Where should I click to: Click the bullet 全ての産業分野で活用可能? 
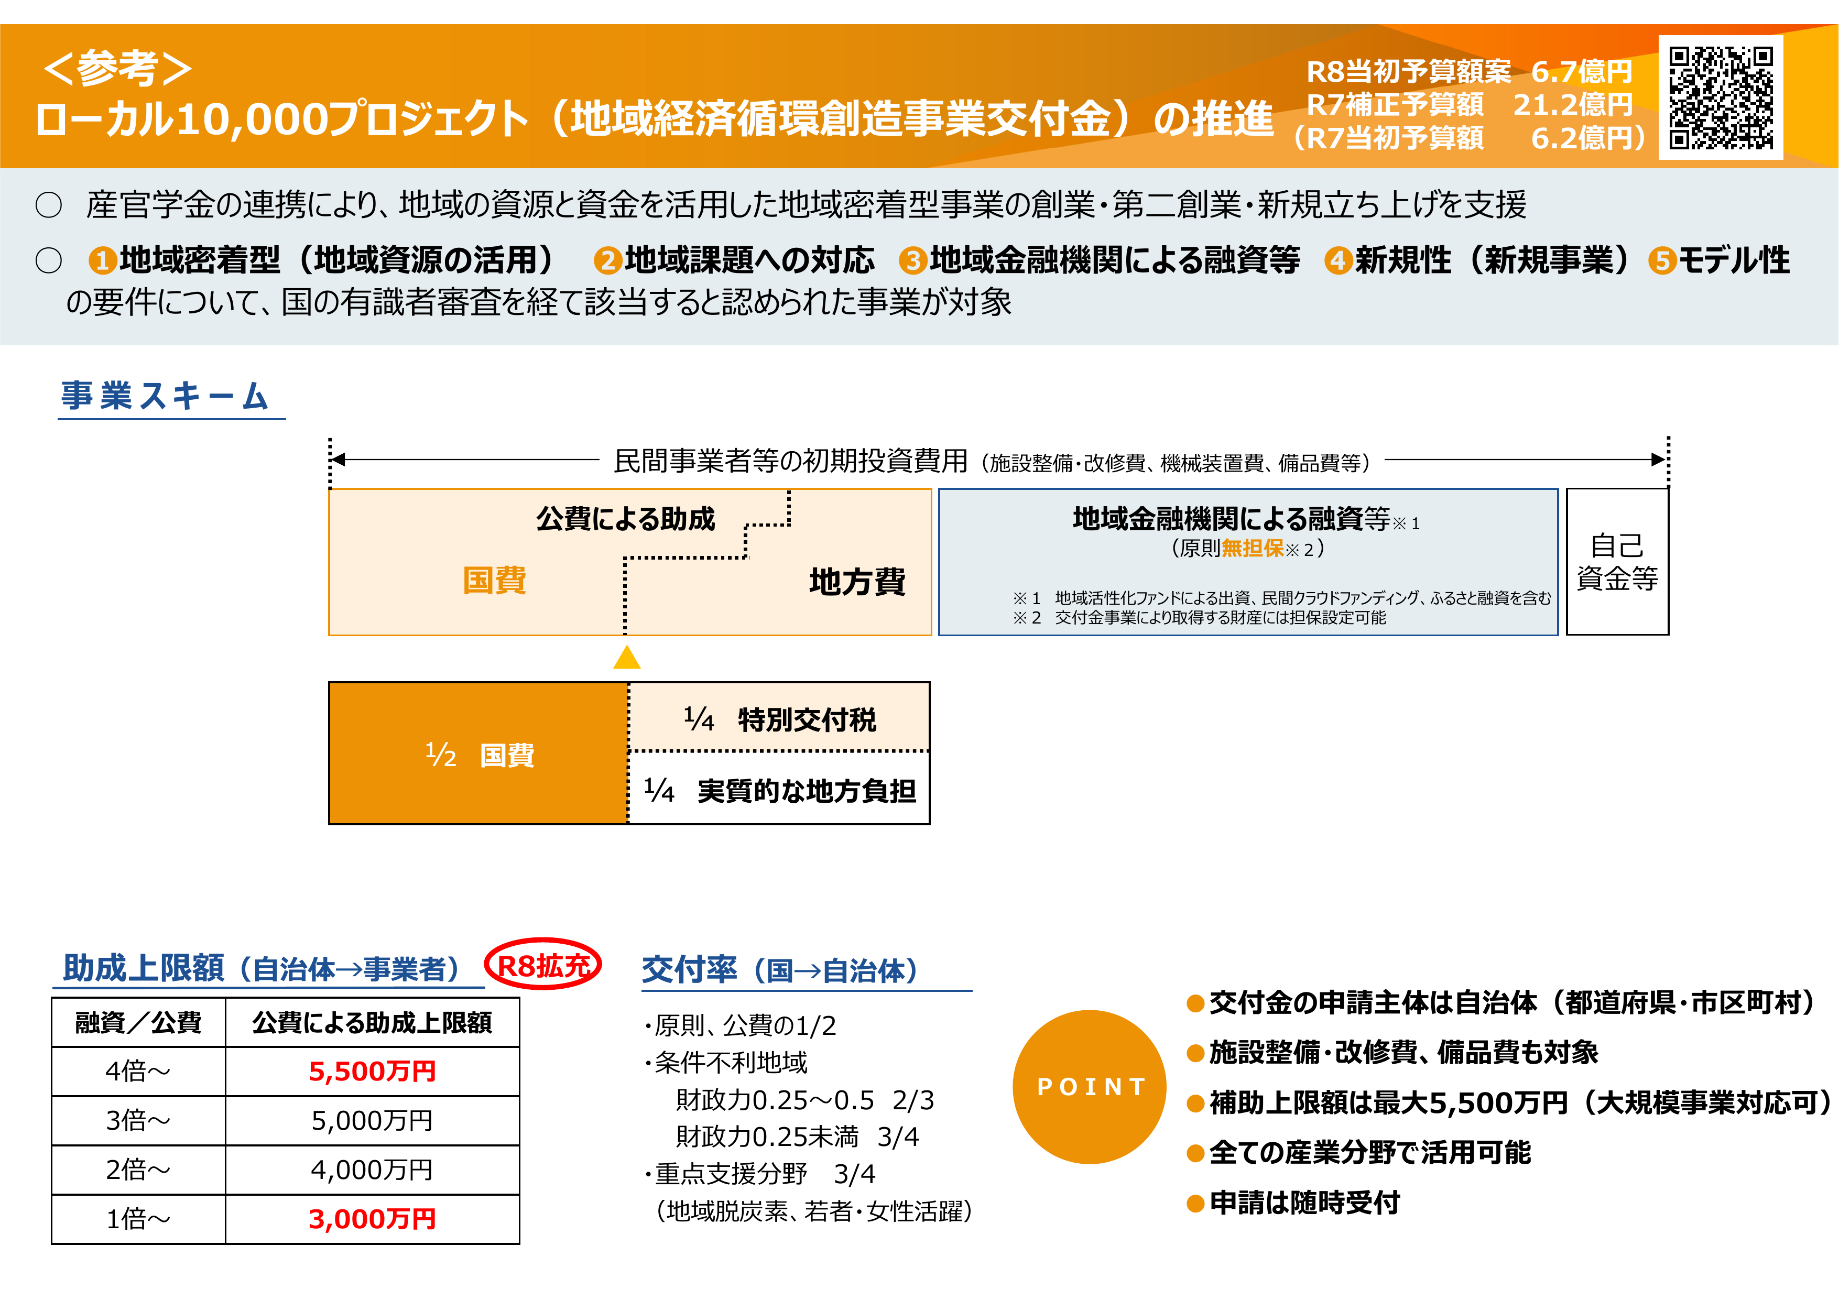click(1359, 1153)
